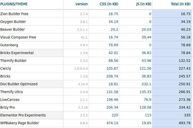Click JS value 0 for Gutenberg
193x128 pixels.
(150, 45)
